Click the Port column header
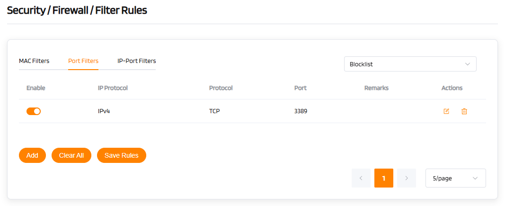The width and height of the screenshot is (505, 206). [300, 88]
